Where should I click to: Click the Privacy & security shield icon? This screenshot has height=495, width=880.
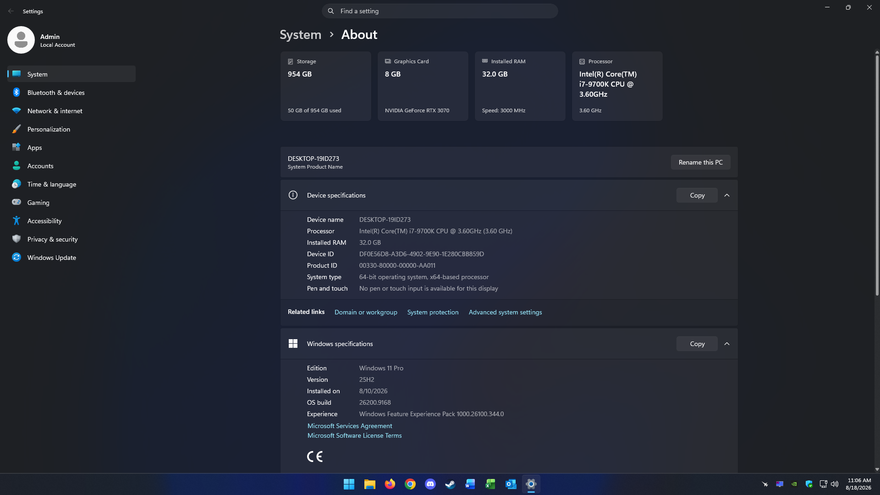[16, 239]
